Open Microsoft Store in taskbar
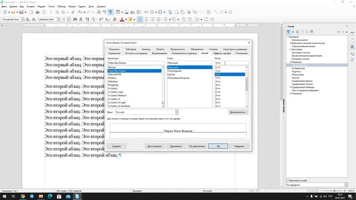The height and width of the screenshot is (200, 356). click(59, 196)
